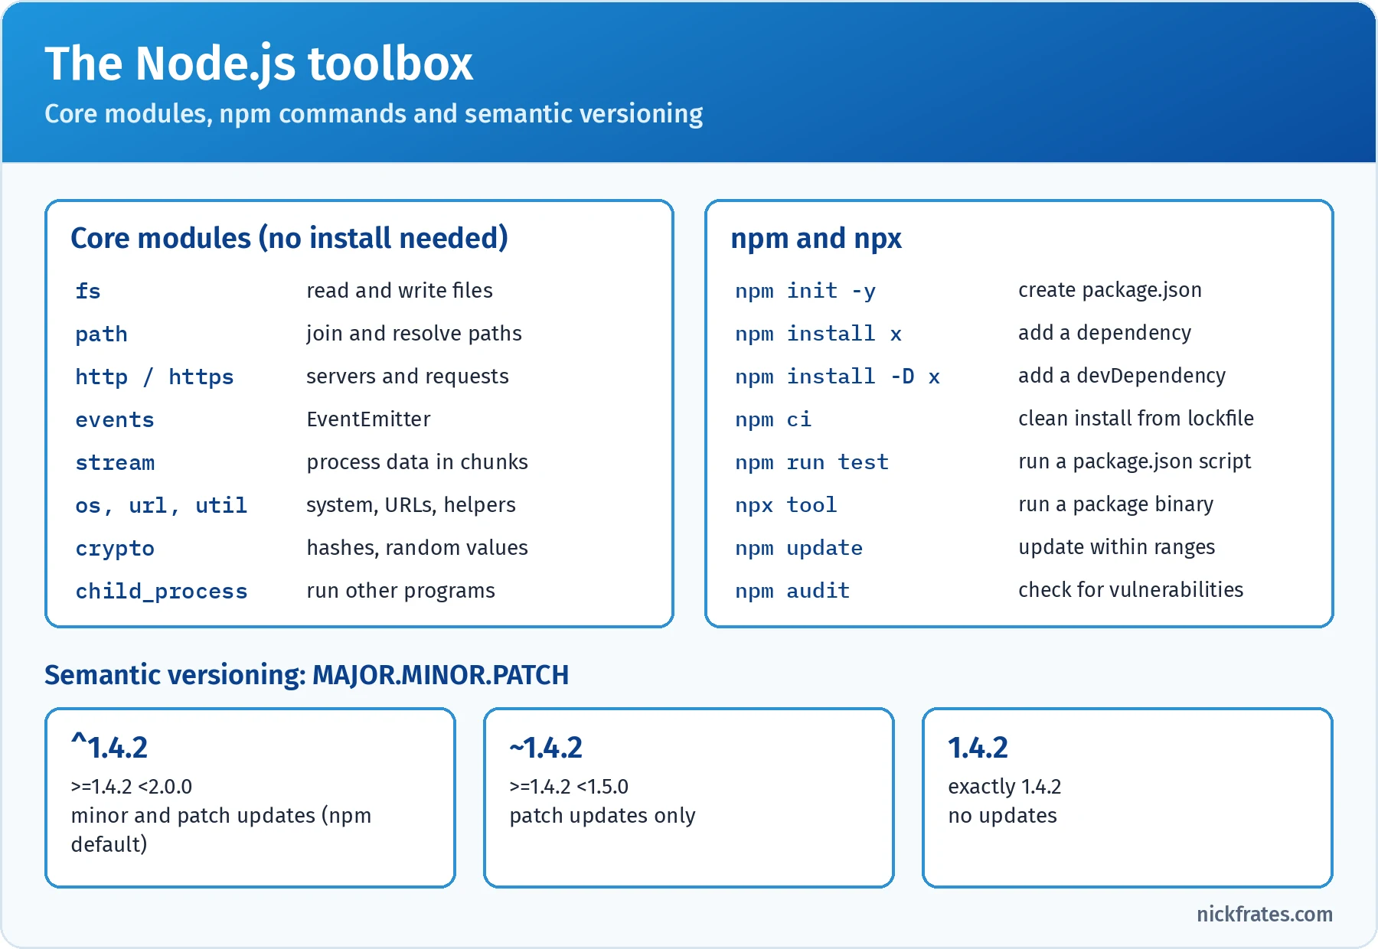This screenshot has width=1378, height=949.
Task: Click 'join and resolve paths' description
Action: click(414, 334)
